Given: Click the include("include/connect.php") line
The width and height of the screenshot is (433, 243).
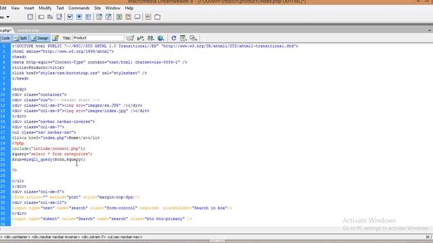Looking at the screenshot, I should [x=49, y=148].
